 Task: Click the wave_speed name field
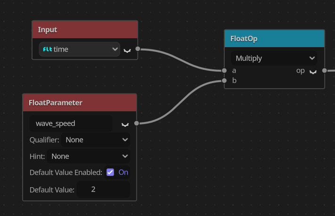(71, 124)
